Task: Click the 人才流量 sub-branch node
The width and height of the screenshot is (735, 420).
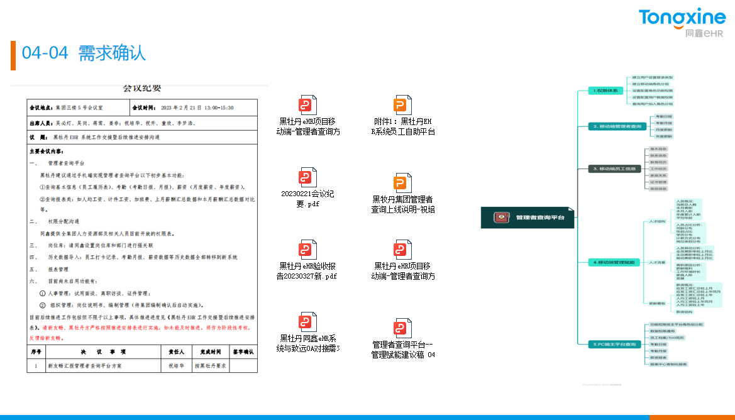Action: click(x=657, y=262)
